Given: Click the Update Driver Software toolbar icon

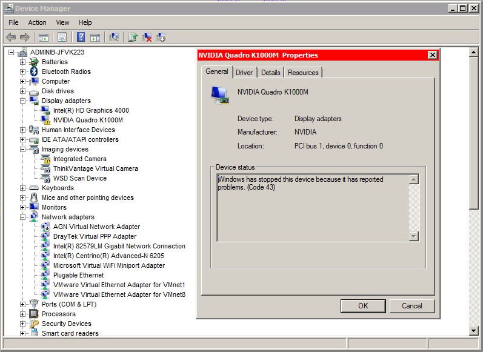Looking at the screenshot, I should click(133, 38).
